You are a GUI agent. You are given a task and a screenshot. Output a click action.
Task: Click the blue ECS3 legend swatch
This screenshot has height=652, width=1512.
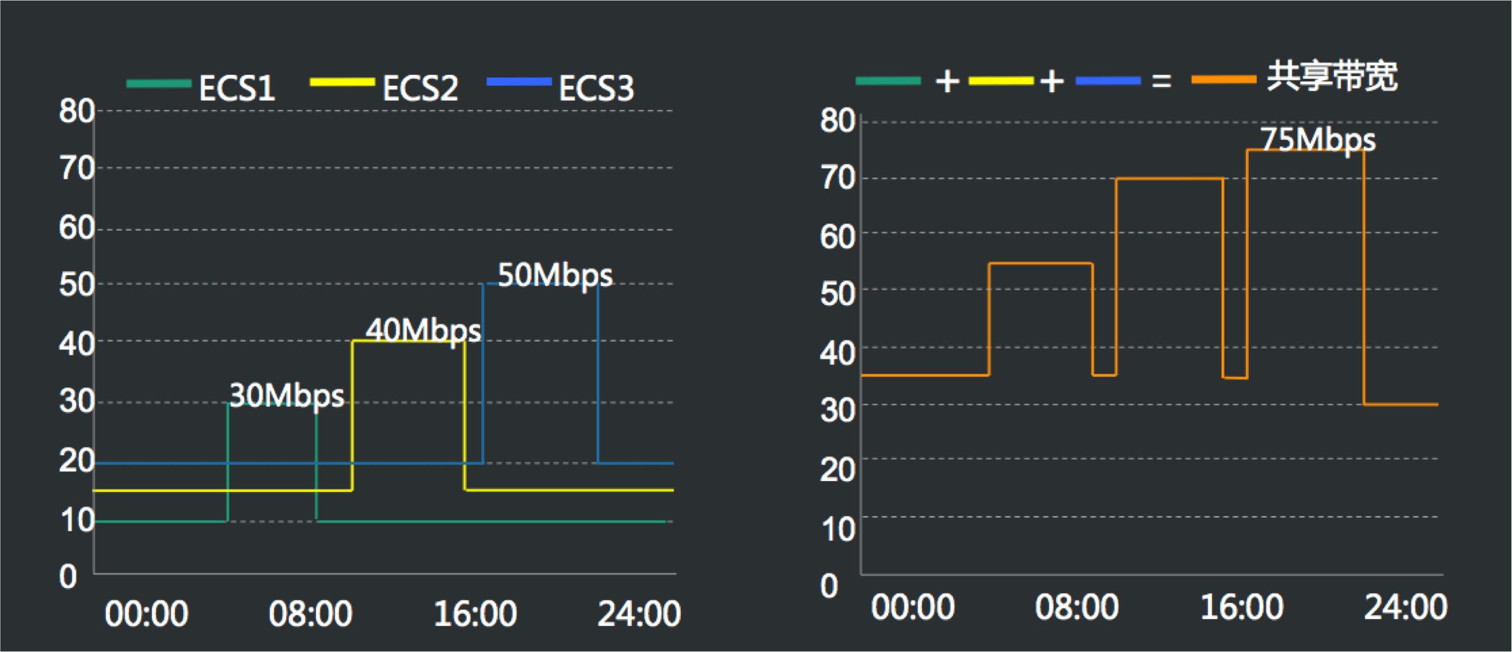[519, 82]
